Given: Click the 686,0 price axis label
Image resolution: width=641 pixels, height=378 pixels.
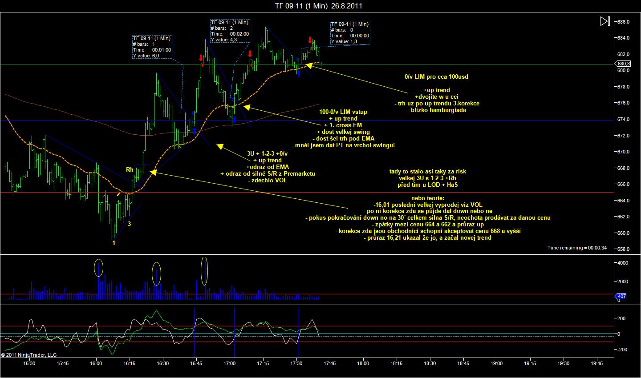Looking at the screenshot, I should coord(623,22).
